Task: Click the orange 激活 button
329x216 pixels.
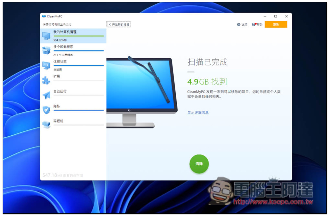Action: tap(276, 24)
